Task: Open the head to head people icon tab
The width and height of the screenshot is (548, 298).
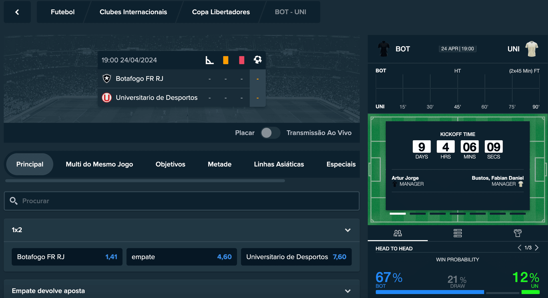Action: pyautogui.click(x=398, y=233)
